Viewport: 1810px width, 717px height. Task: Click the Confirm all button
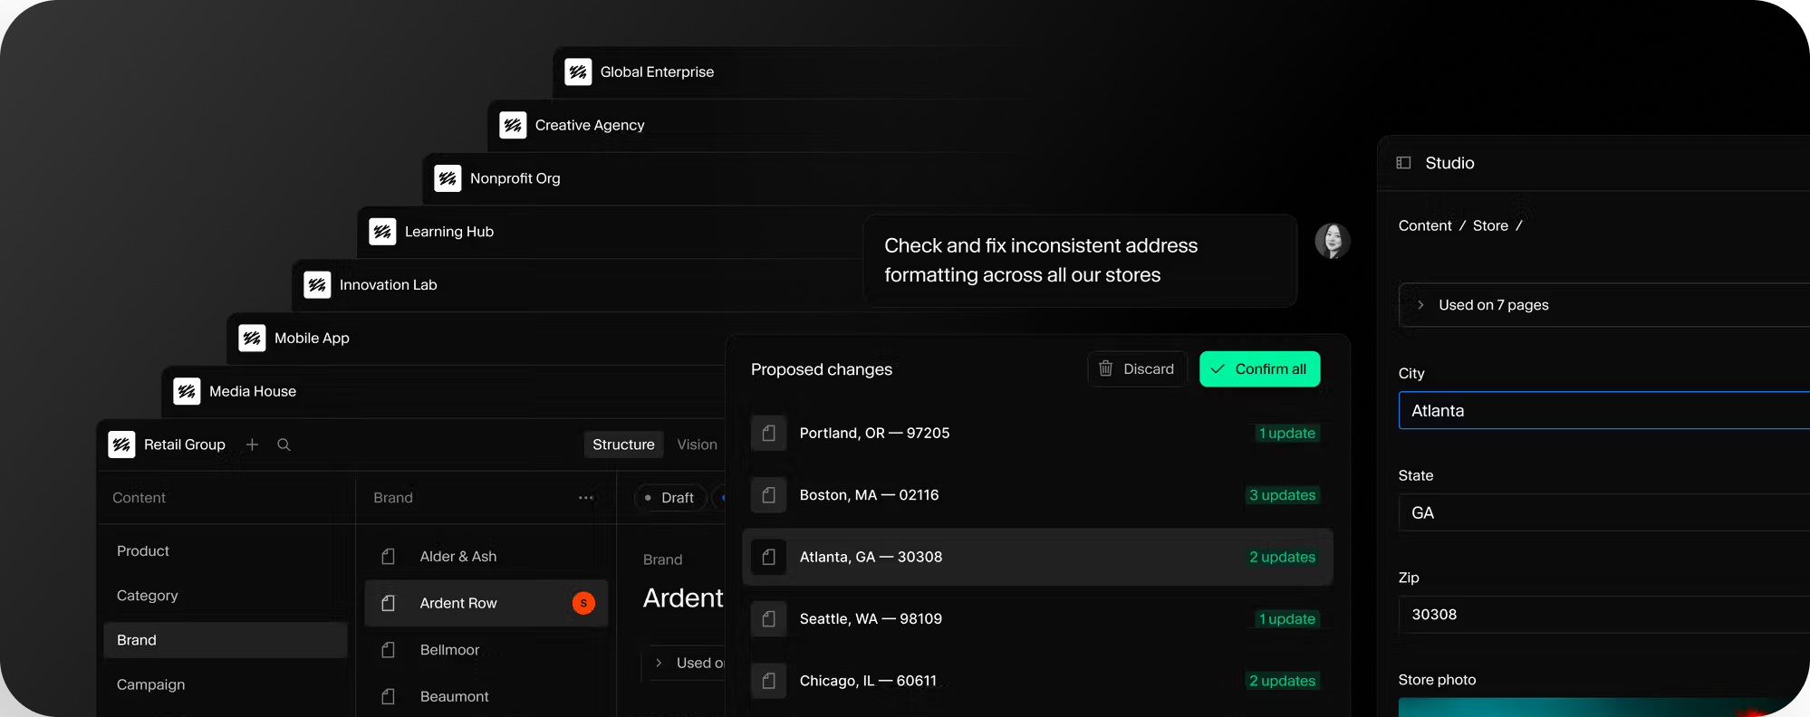[1260, 369]
